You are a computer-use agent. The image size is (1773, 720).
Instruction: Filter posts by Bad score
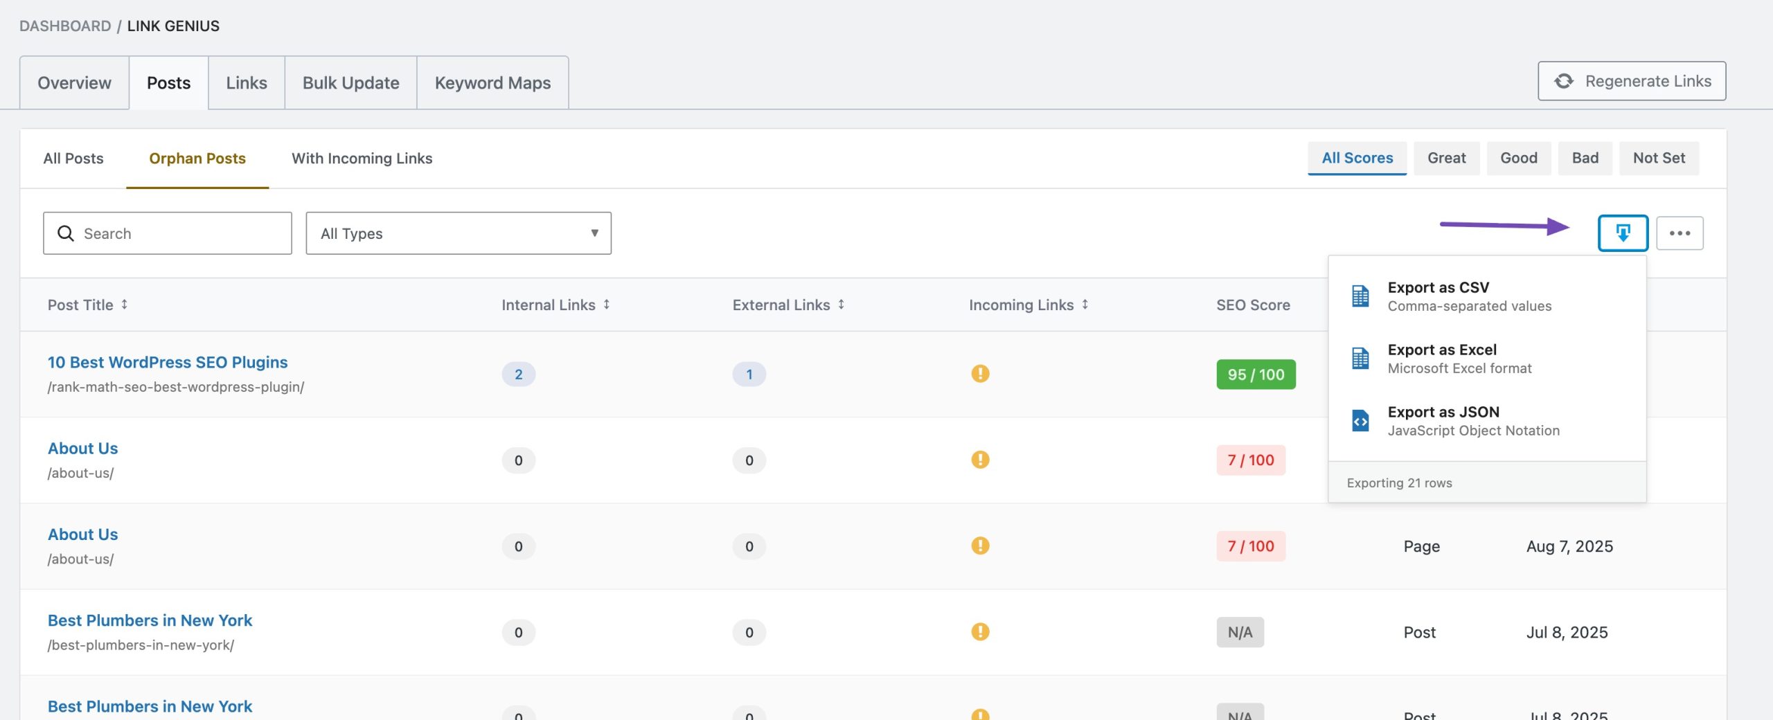pos(1585,158)
